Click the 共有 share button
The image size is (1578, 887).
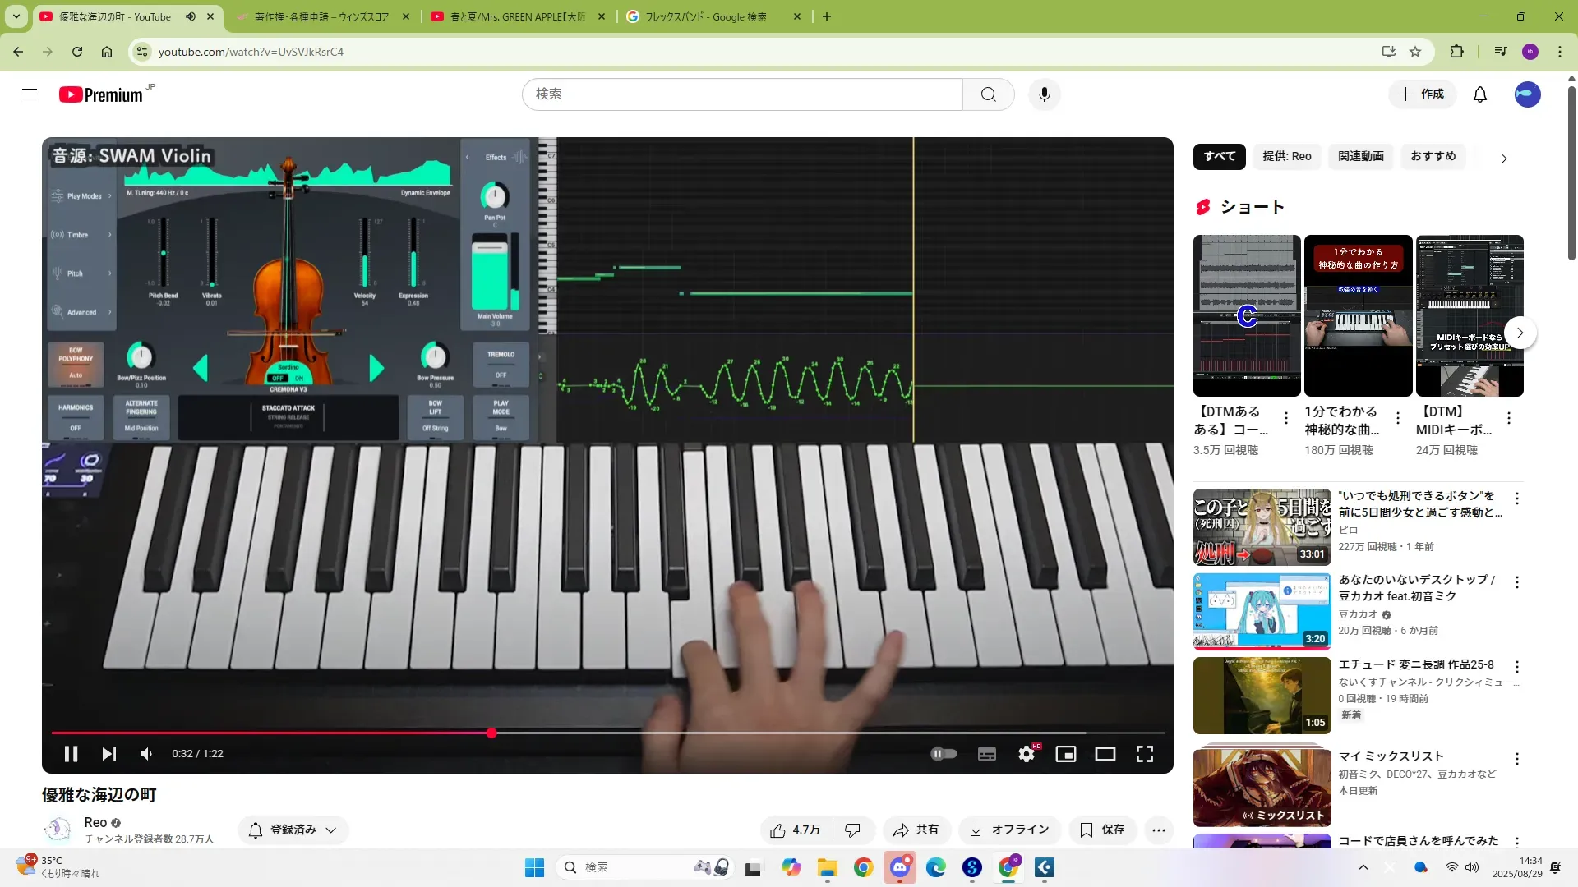pos(916,830)
